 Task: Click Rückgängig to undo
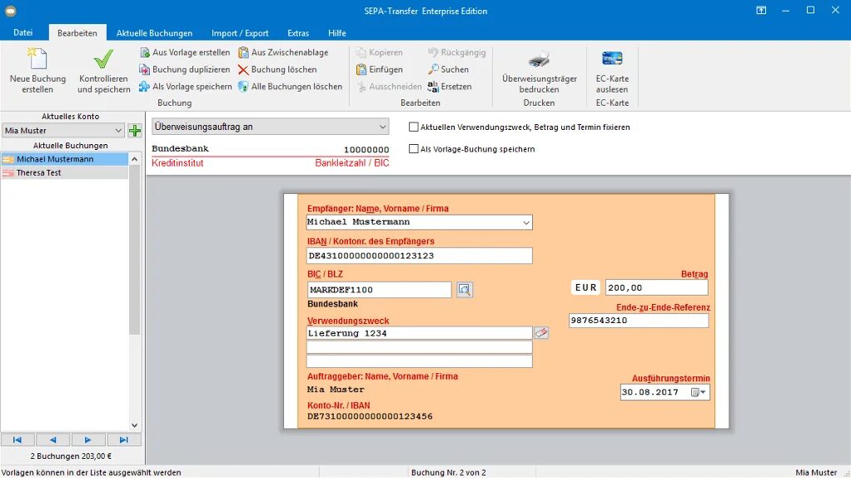point(457,52)
